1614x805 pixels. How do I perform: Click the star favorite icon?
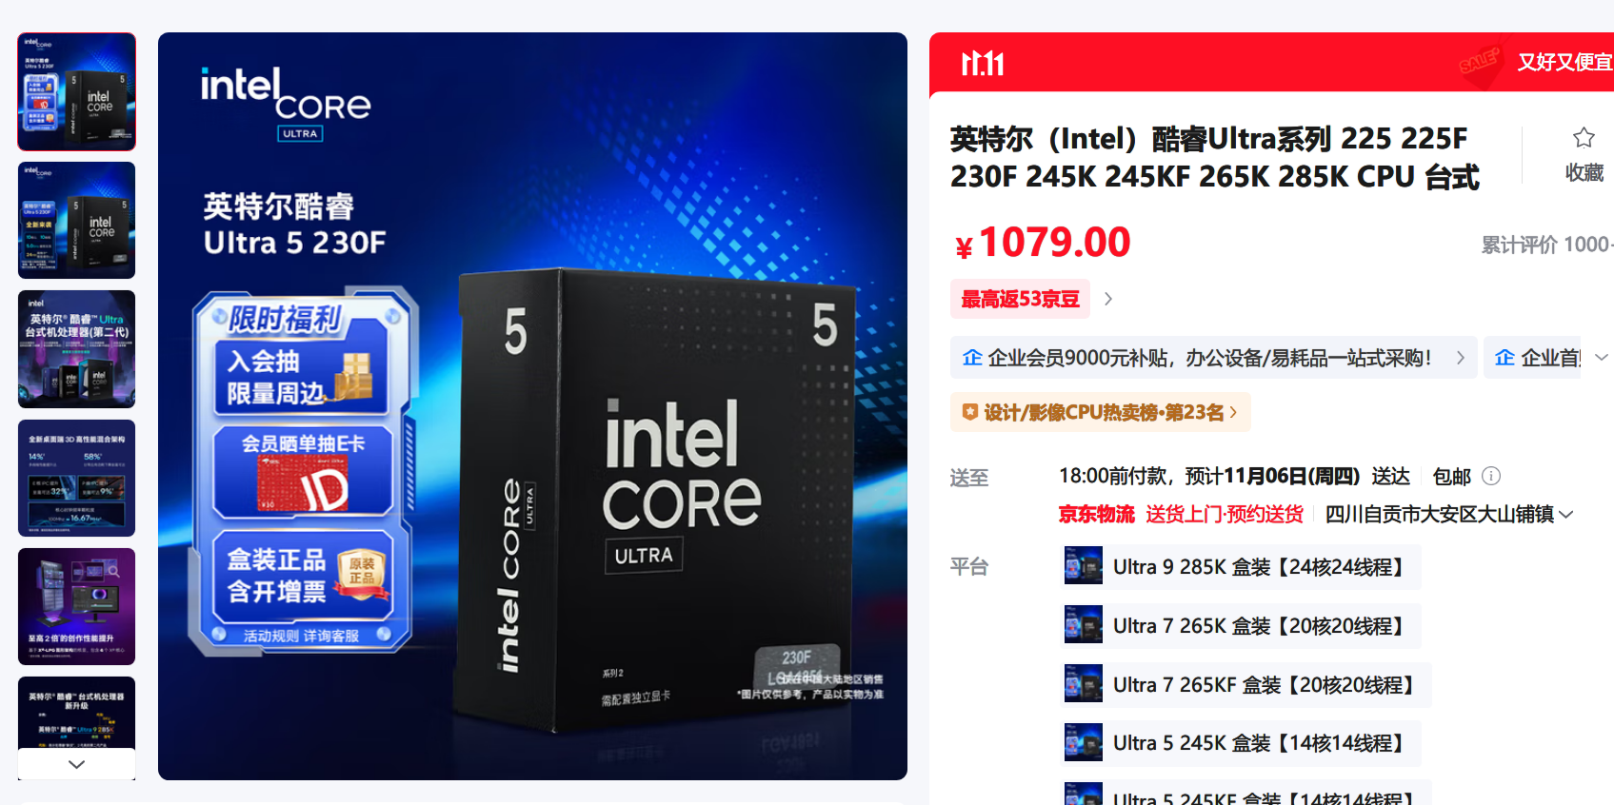[1584, 138]
